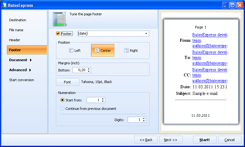Go to the Start conversion step
Image resolution: width=245 pixels, height=147 pixels.
click(x=22, y=80)
